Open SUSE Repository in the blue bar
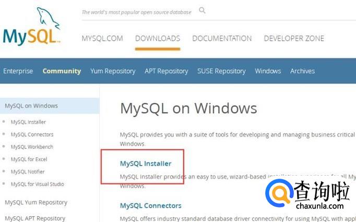 tap(221, 71)
